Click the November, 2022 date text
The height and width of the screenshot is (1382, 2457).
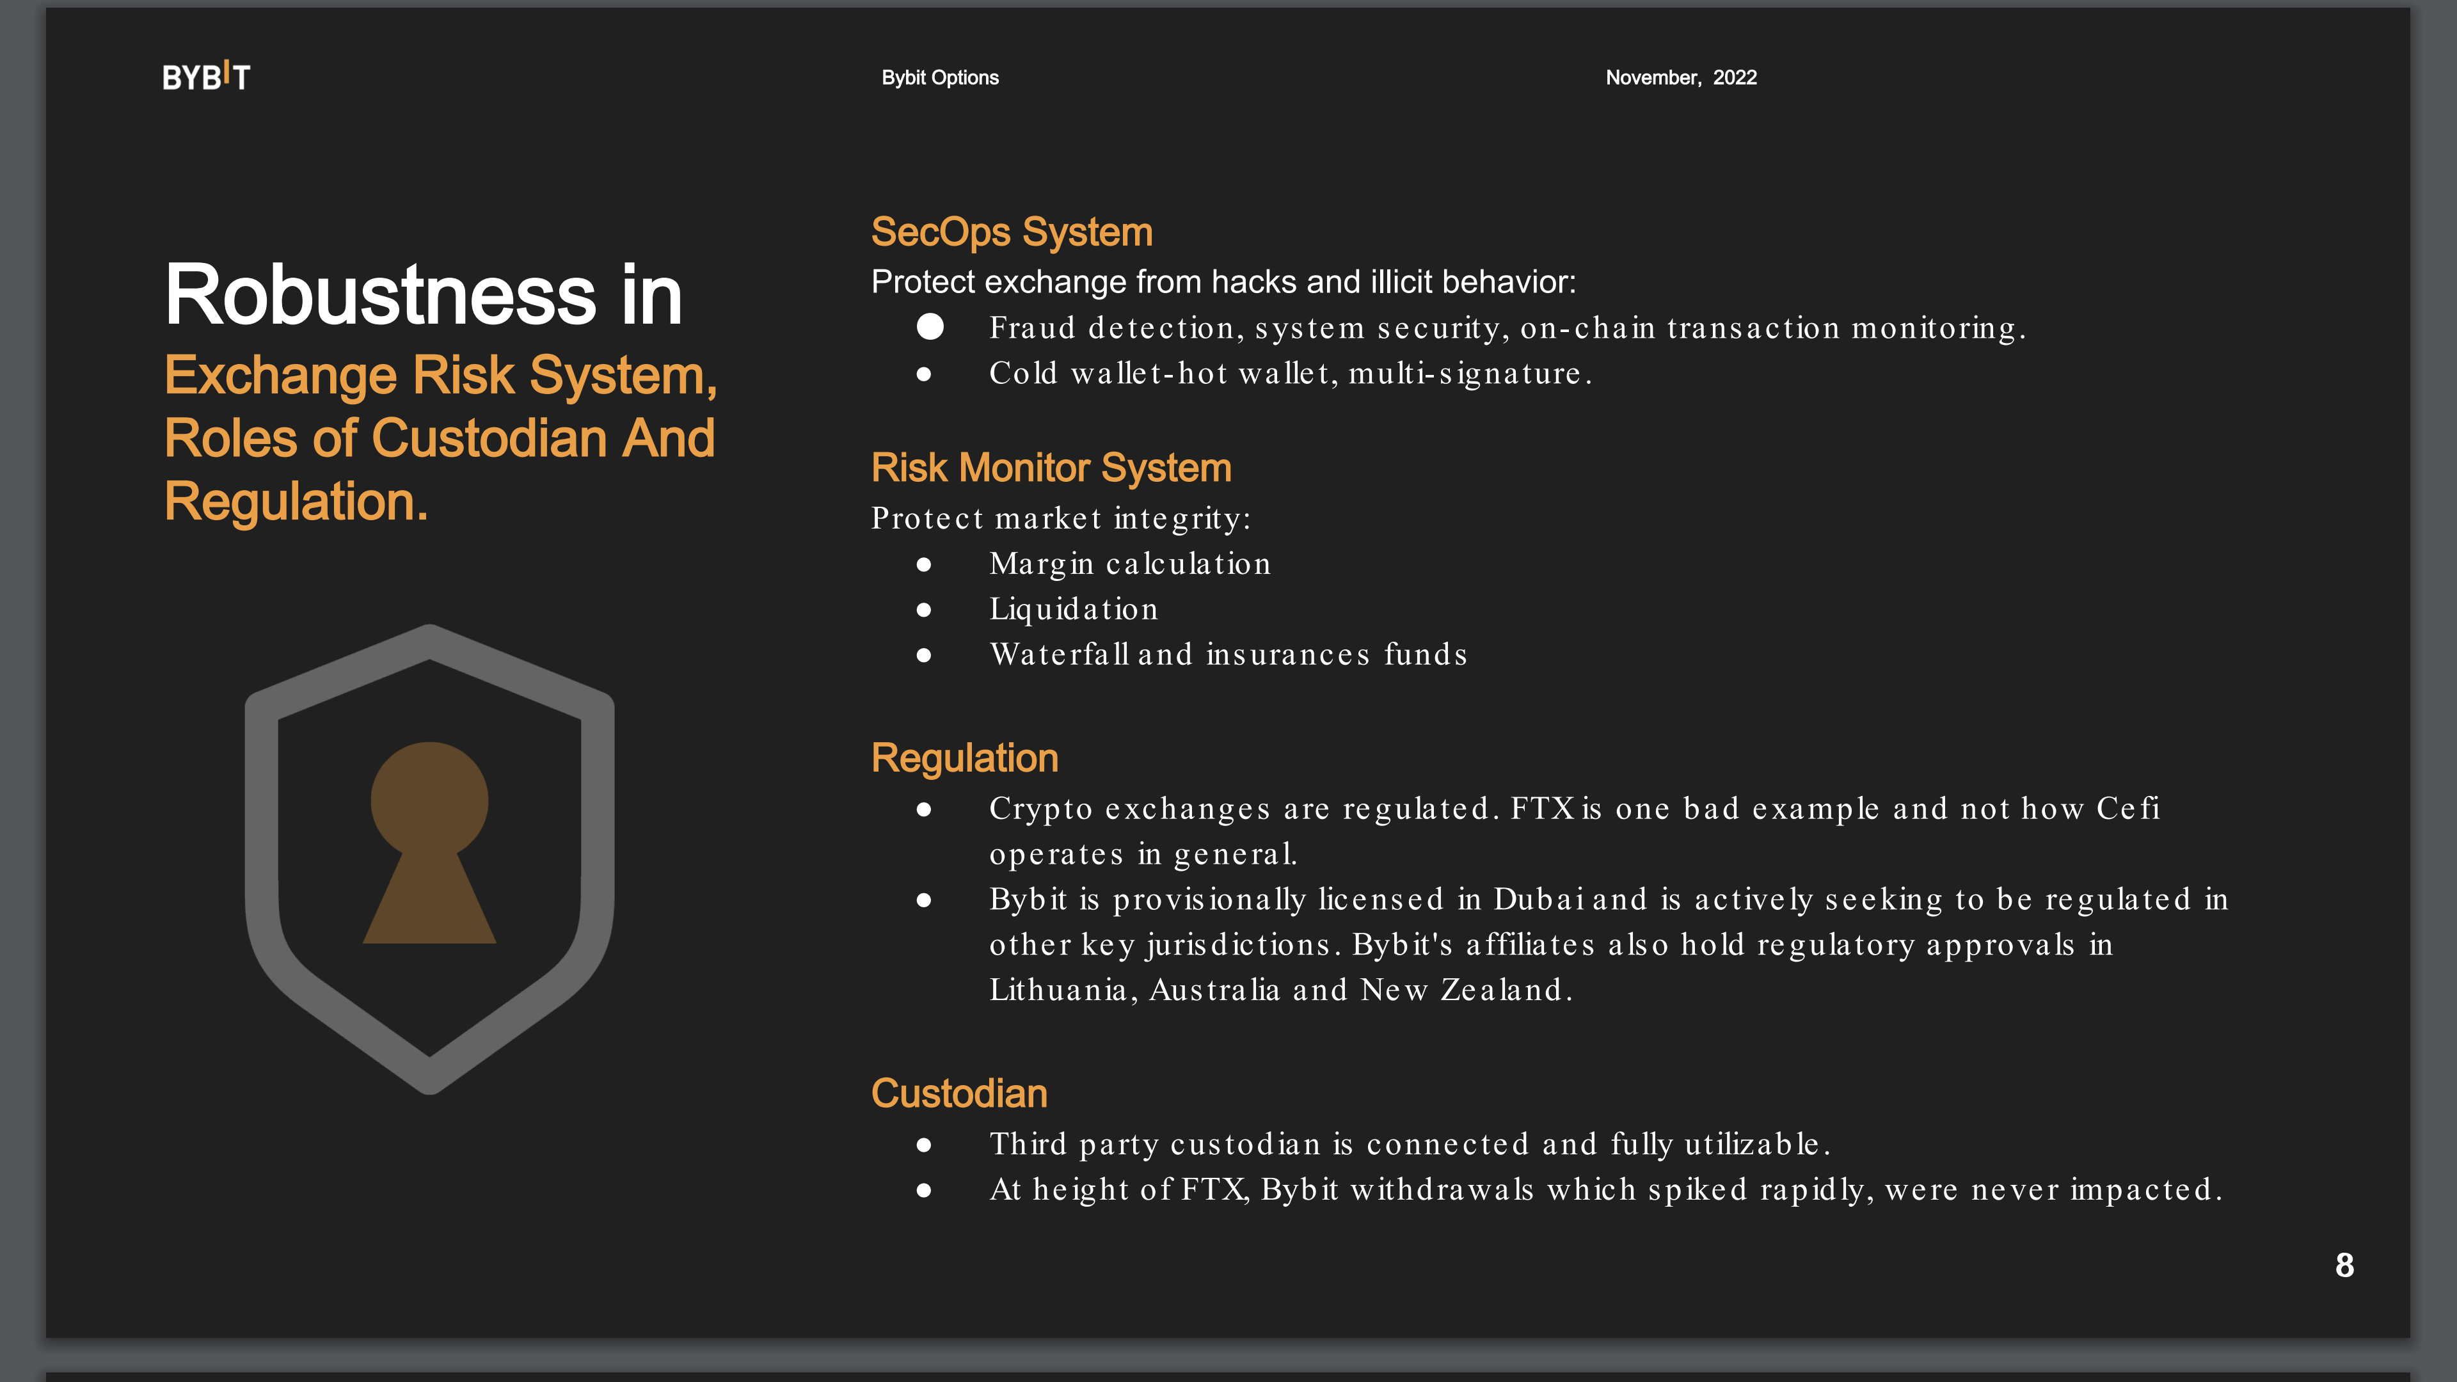[x=1681, y=77]
